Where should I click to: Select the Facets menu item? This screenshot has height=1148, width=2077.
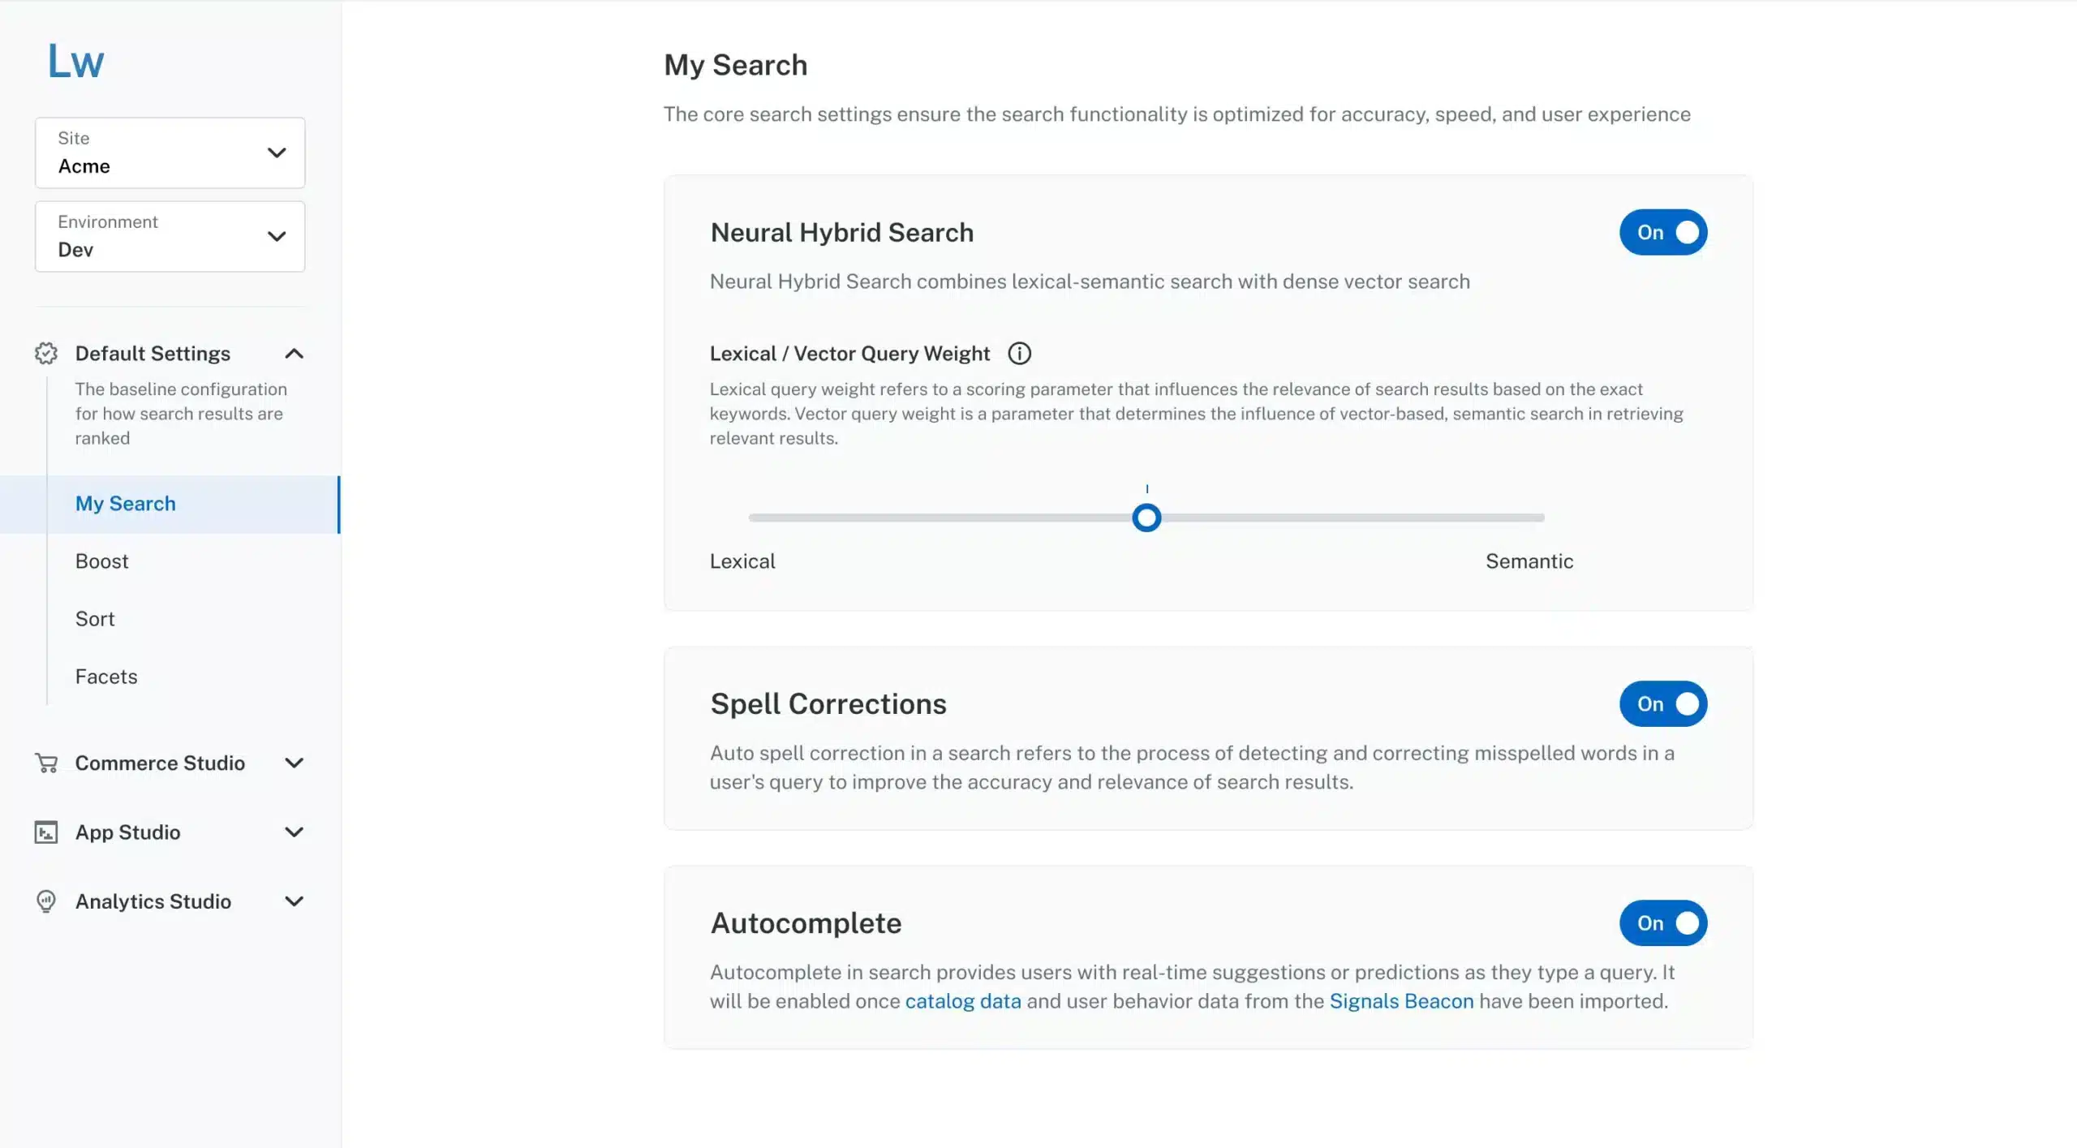pyautogui.click(x=106, y=676)
